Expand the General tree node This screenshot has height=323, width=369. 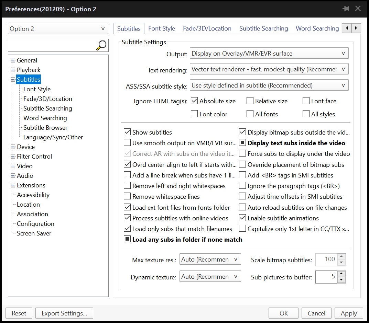(13, 60)
